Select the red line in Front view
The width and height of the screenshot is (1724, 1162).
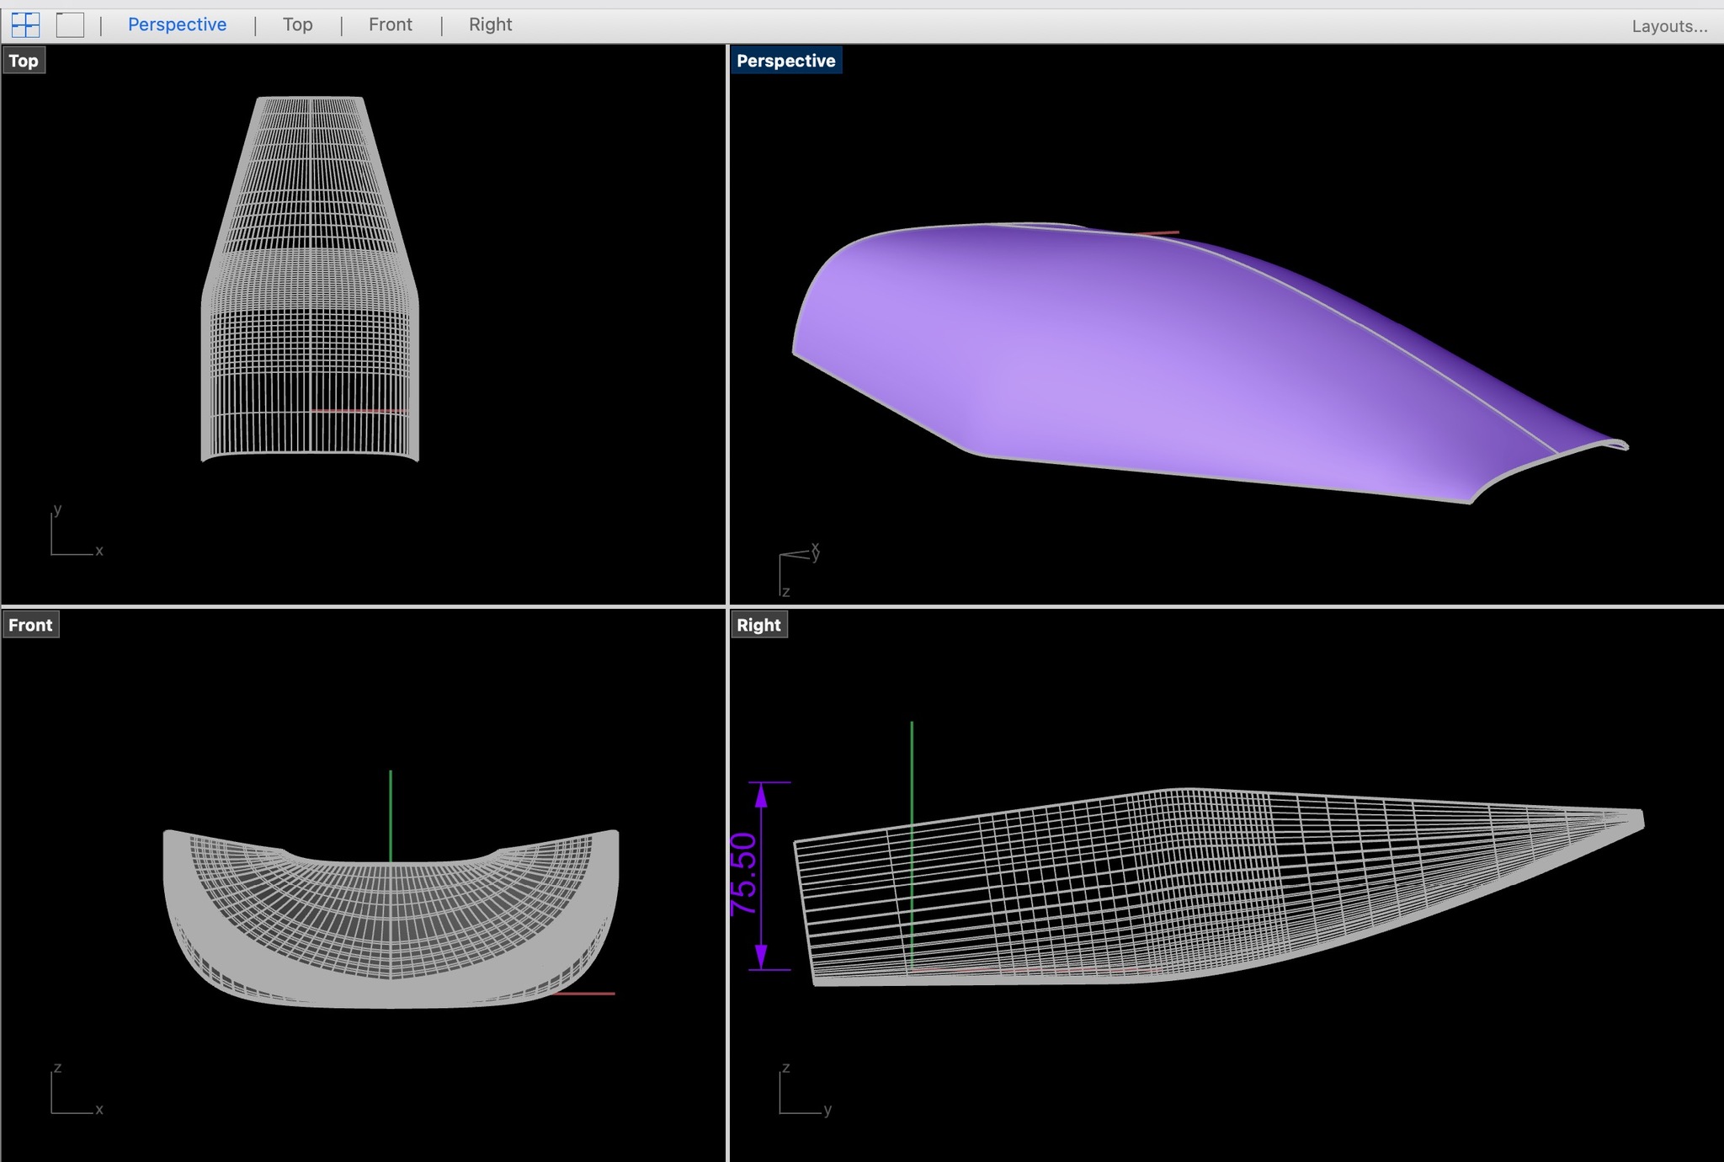click(585, 994)
